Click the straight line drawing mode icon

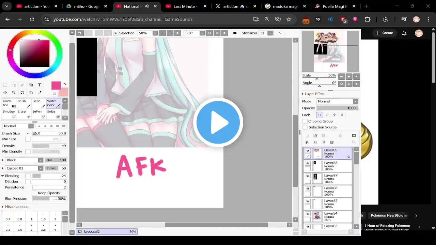(280, 33)
